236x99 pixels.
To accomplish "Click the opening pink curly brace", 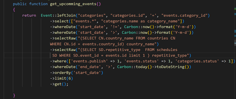I will click(14, 10).
